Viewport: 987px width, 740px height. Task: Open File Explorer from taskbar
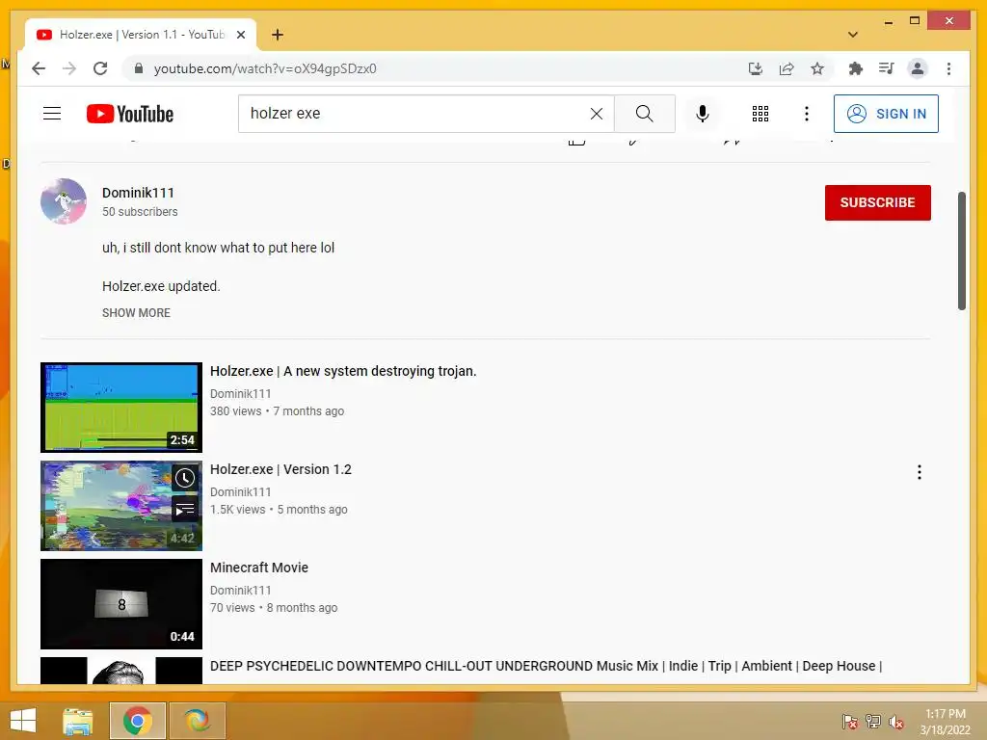pos(78,721)
